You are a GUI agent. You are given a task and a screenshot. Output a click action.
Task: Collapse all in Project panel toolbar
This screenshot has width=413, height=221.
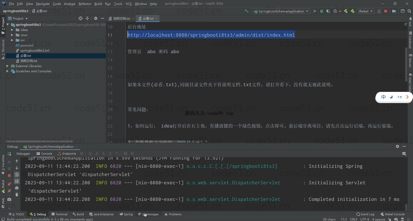click(x=87, y=18)
